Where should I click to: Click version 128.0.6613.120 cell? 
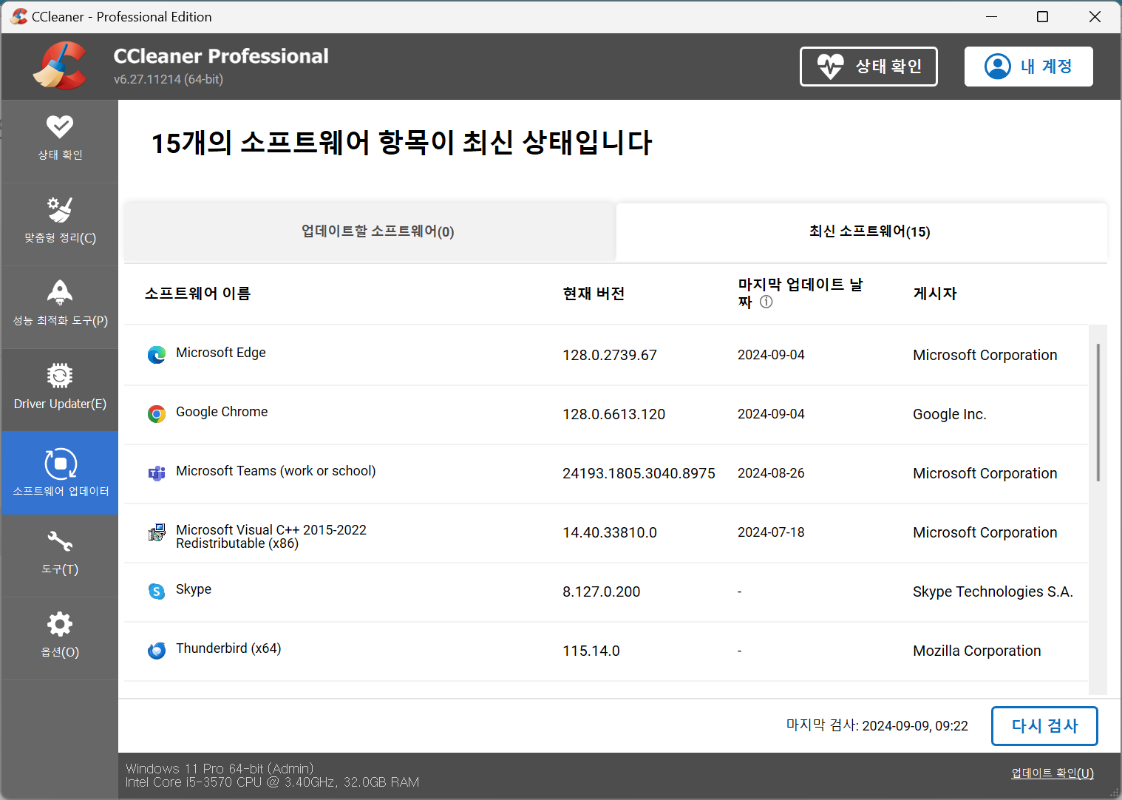click(614, 414)
